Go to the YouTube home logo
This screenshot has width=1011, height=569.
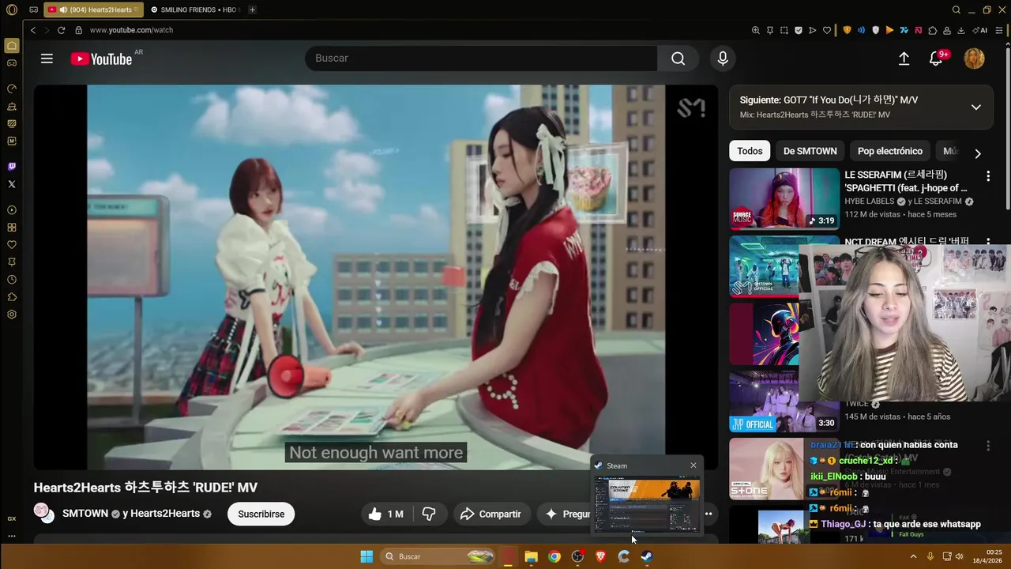coord(101,58)
